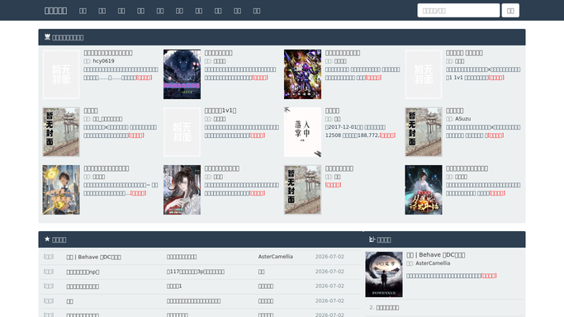Select the first navigation category after site title

[83, 11]
